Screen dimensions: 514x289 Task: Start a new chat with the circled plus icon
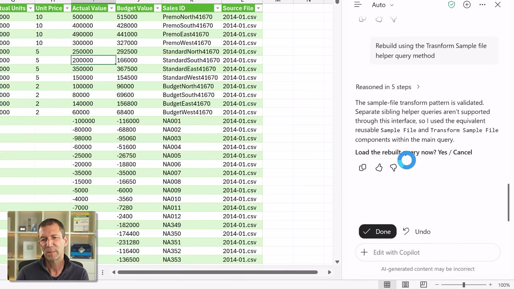(467, 5)
